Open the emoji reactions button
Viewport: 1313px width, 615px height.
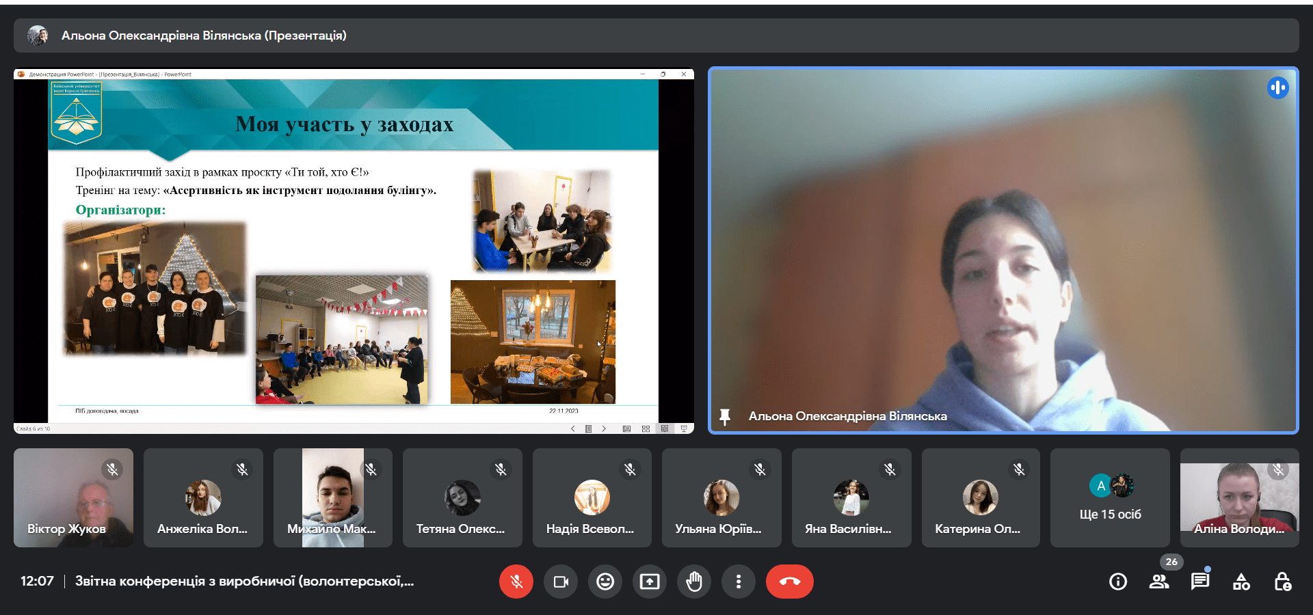(x=605, y=582)
